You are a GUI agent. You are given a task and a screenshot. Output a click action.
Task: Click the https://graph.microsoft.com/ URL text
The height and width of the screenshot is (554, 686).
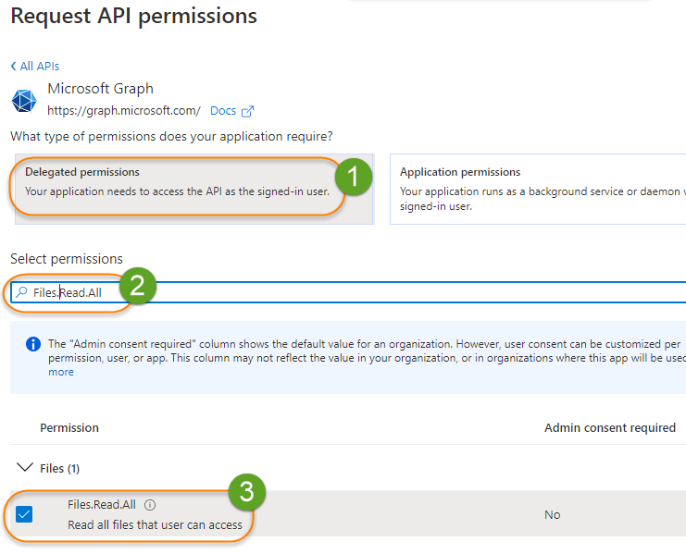pos(124,111)
